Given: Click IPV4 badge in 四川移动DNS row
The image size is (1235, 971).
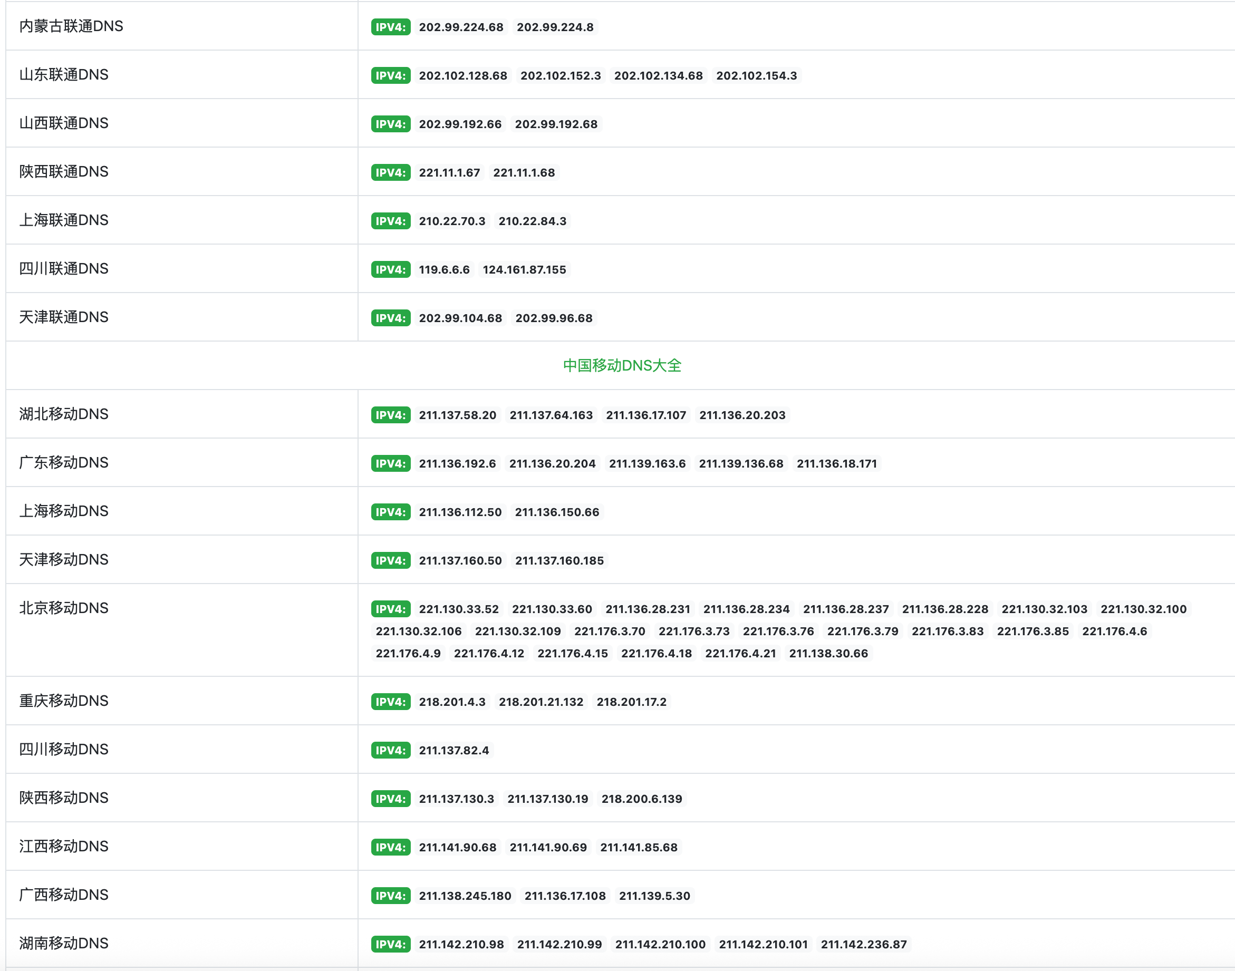Looking at the screenshot, I should [x=391, y=751].
